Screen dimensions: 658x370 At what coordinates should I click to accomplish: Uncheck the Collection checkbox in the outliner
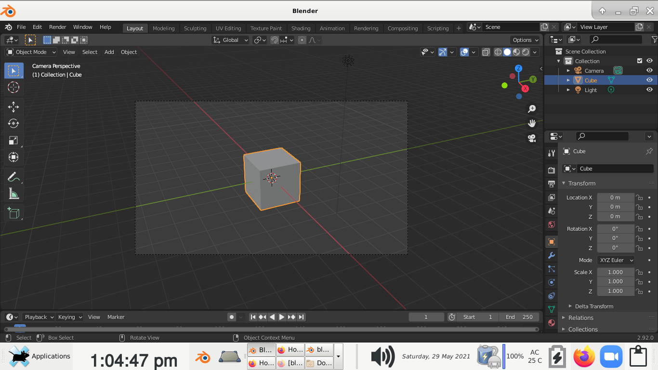point(639,60)
